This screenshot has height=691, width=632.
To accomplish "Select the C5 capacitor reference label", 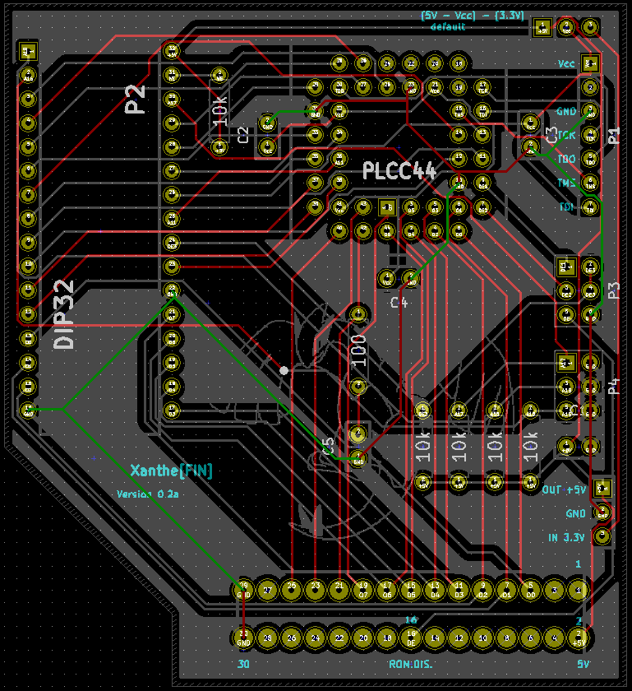I will pyautogui.click(x=328, y=446).
